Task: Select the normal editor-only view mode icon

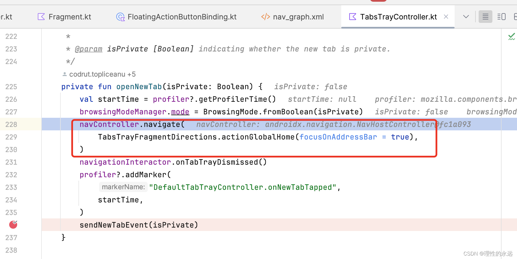Action: (485, 17)
